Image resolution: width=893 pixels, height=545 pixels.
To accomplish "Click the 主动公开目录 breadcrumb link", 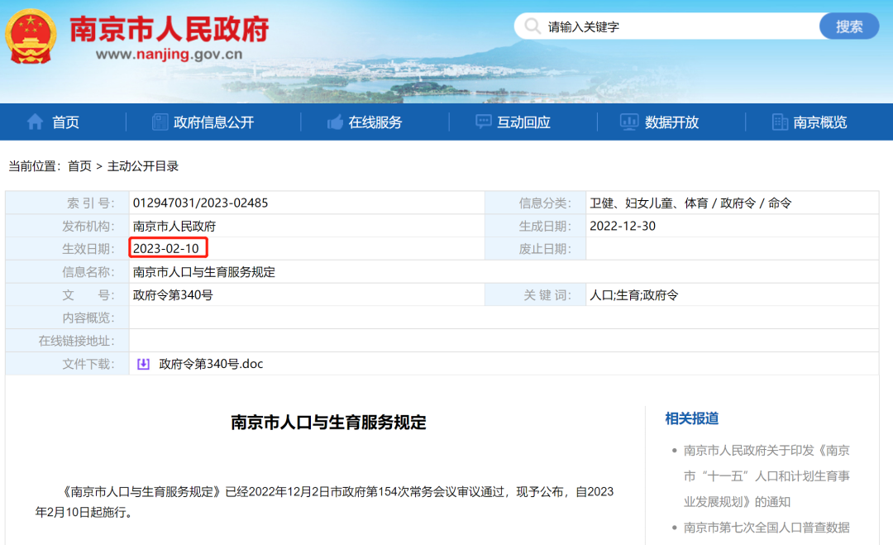I will pyautogui.click(x=143, y=166).
